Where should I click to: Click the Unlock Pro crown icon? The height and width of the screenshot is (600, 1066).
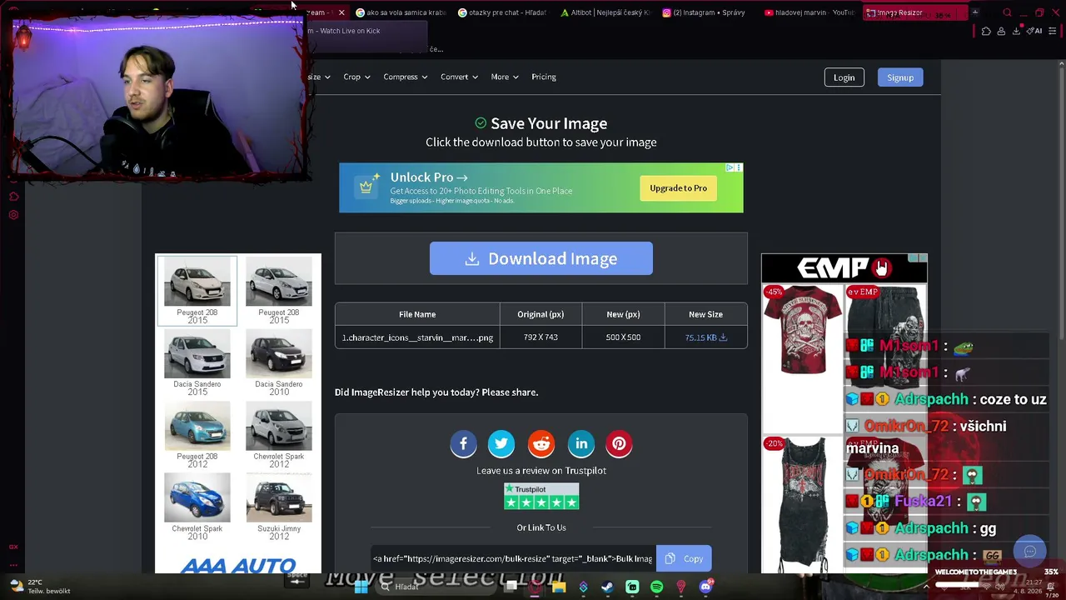click(366, 187)
